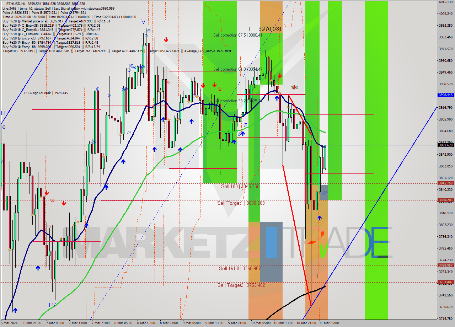Viewport: 455px width, 327px height.
Task: Click the 'Sell Target2 | 3753.402' label
Action: (x=241, y=285)
